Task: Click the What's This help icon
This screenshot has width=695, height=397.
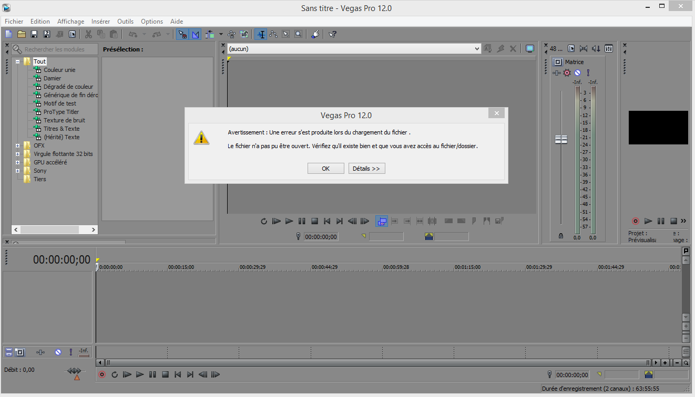Action: point(332,34)
